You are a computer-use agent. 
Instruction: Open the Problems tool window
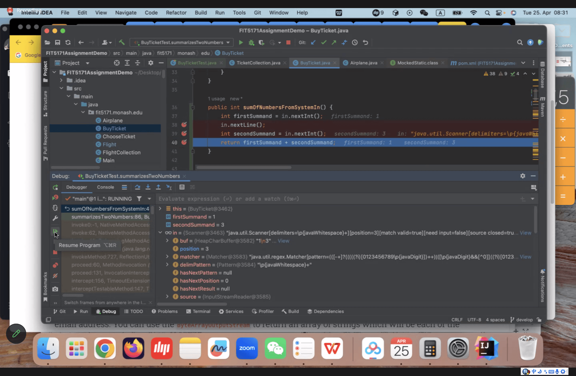164,311
